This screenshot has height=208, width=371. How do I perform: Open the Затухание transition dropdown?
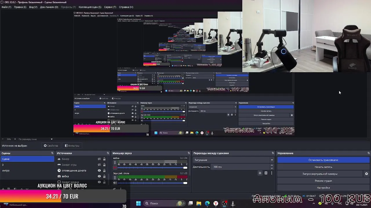(233, 160)
